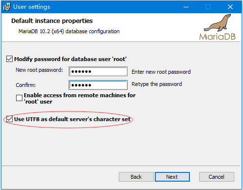Focus the New root password field
The width and height of the screenshot is (243, 190).
(x=98, y=71)
